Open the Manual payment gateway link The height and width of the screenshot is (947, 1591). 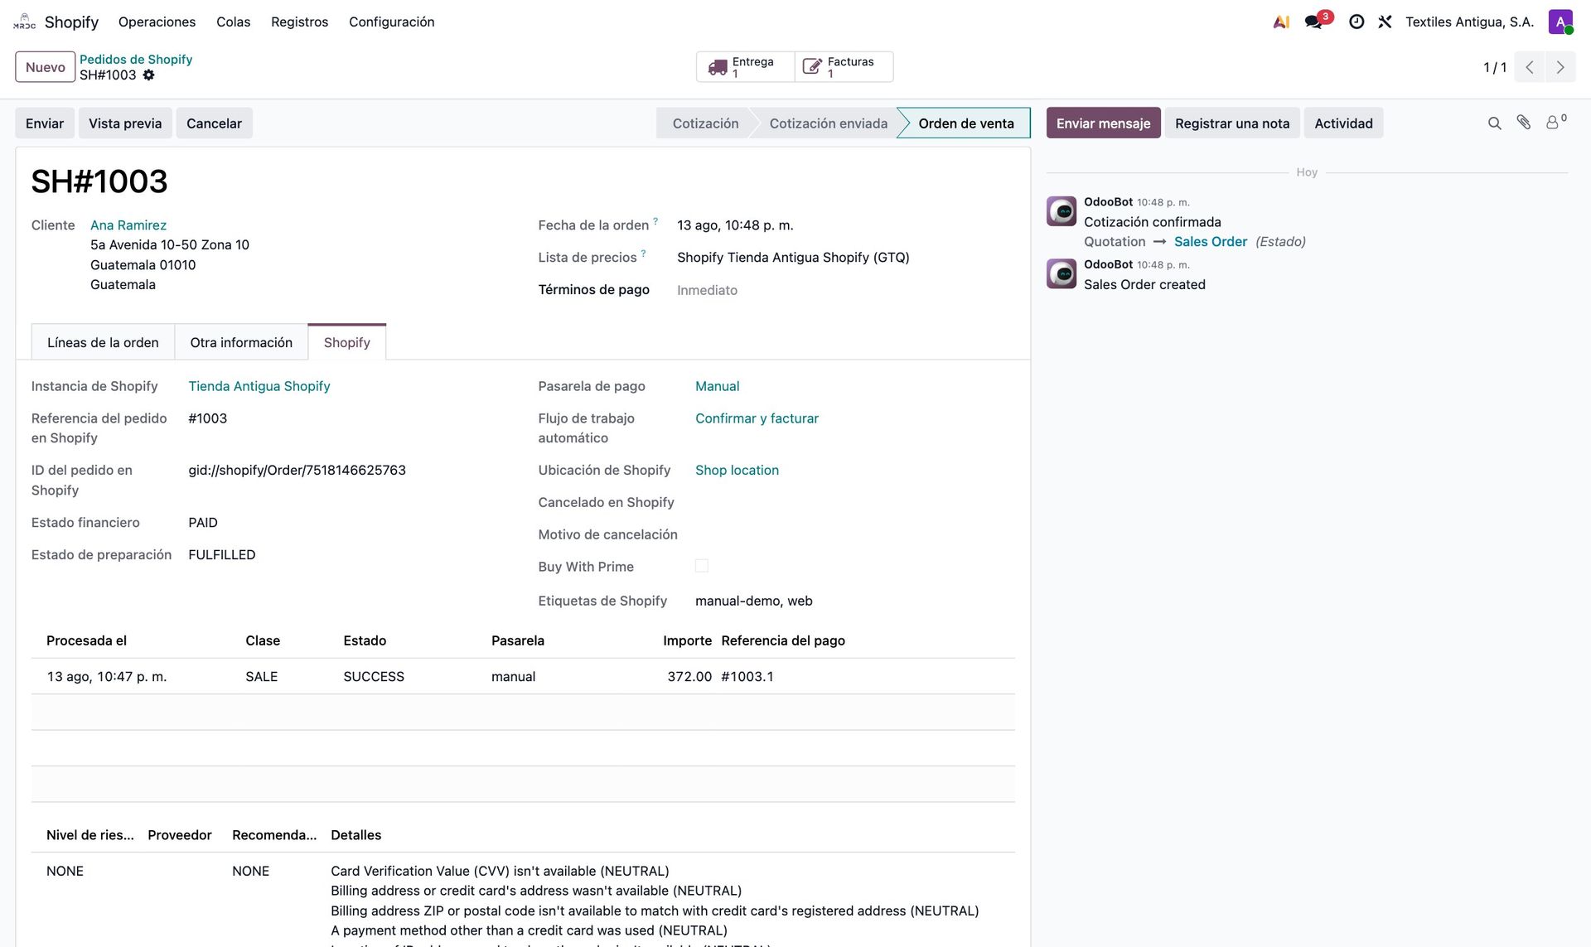(718, 386)
